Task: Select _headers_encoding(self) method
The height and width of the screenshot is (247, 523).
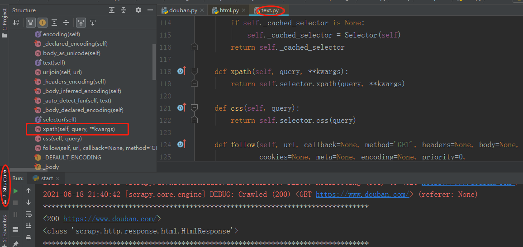Action: click(x=70, y=82)
